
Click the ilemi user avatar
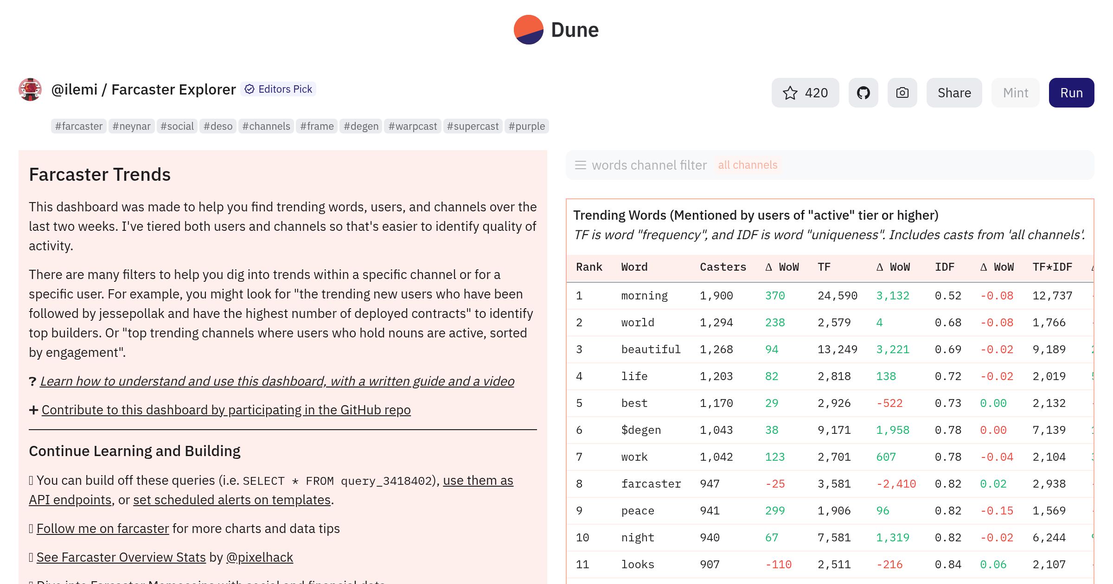(x=30, y=89)
